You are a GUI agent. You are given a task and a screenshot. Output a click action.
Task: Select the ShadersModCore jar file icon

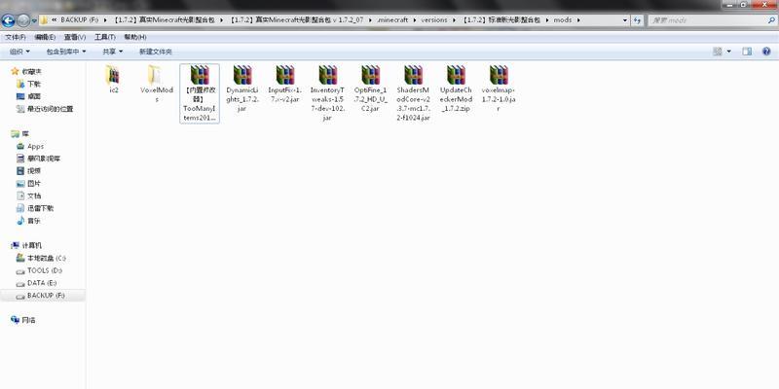click(413, 75)
